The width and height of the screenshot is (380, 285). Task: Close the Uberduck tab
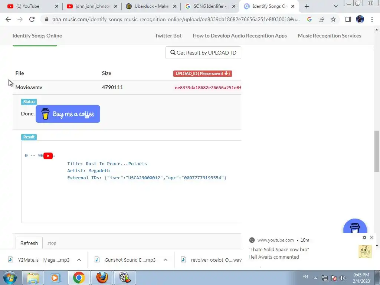175,6
